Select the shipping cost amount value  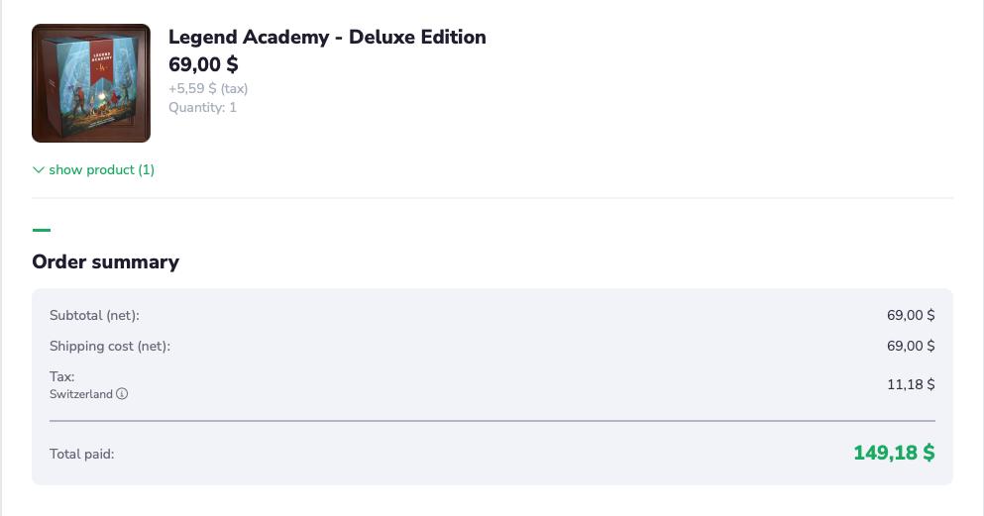coord(911,346)
